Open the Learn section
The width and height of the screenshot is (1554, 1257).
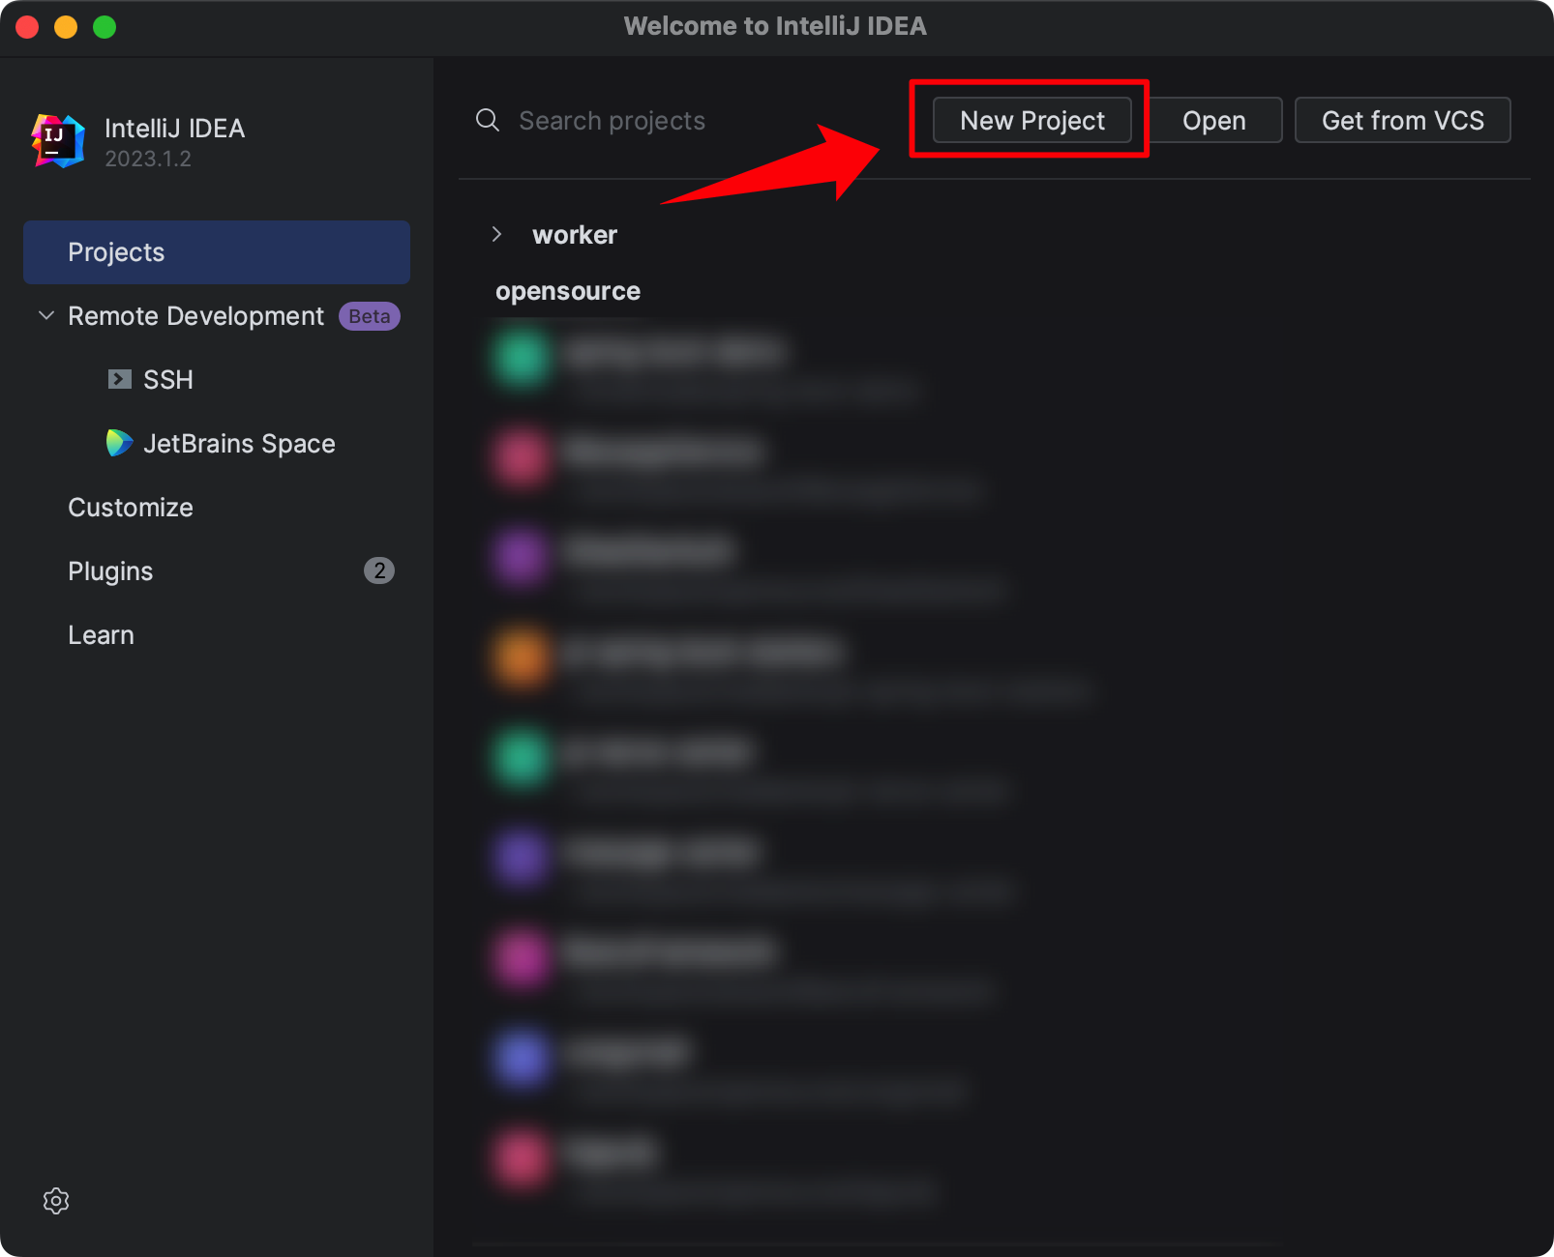[101, 635]
